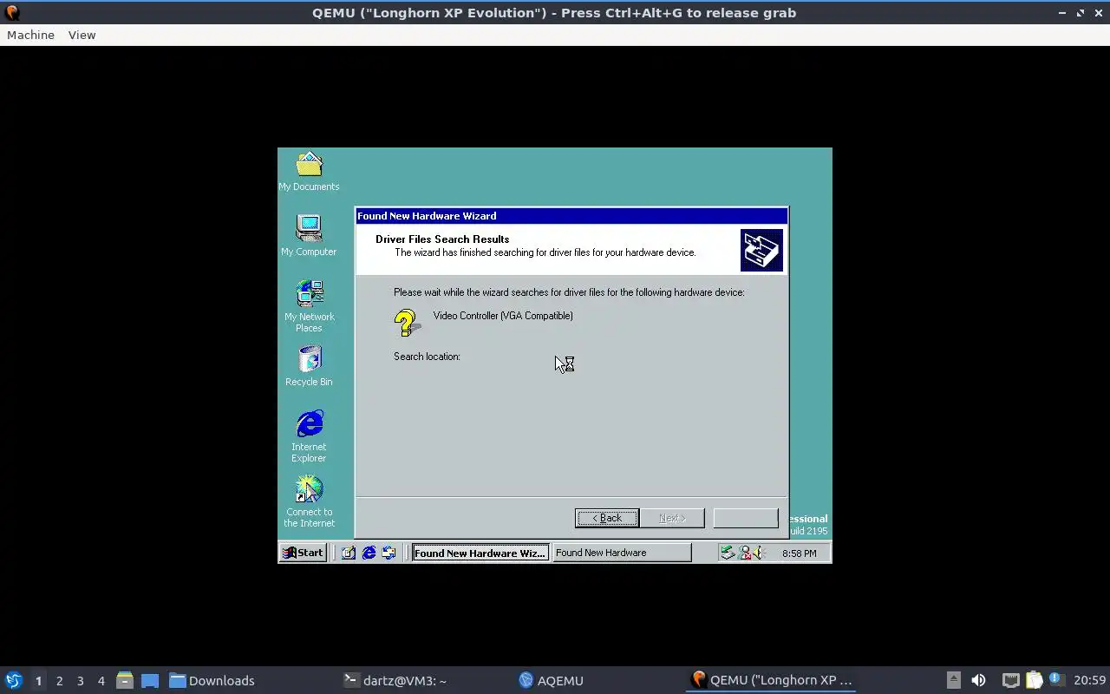Switch to workspace 3

coord(80,680)
